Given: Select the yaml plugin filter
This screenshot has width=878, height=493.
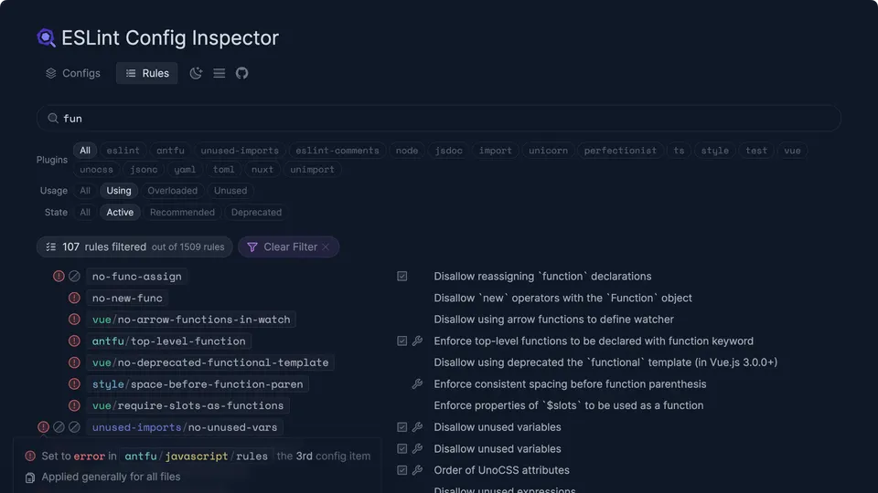Looking at the screenshot, I should [x=185, y=170].
